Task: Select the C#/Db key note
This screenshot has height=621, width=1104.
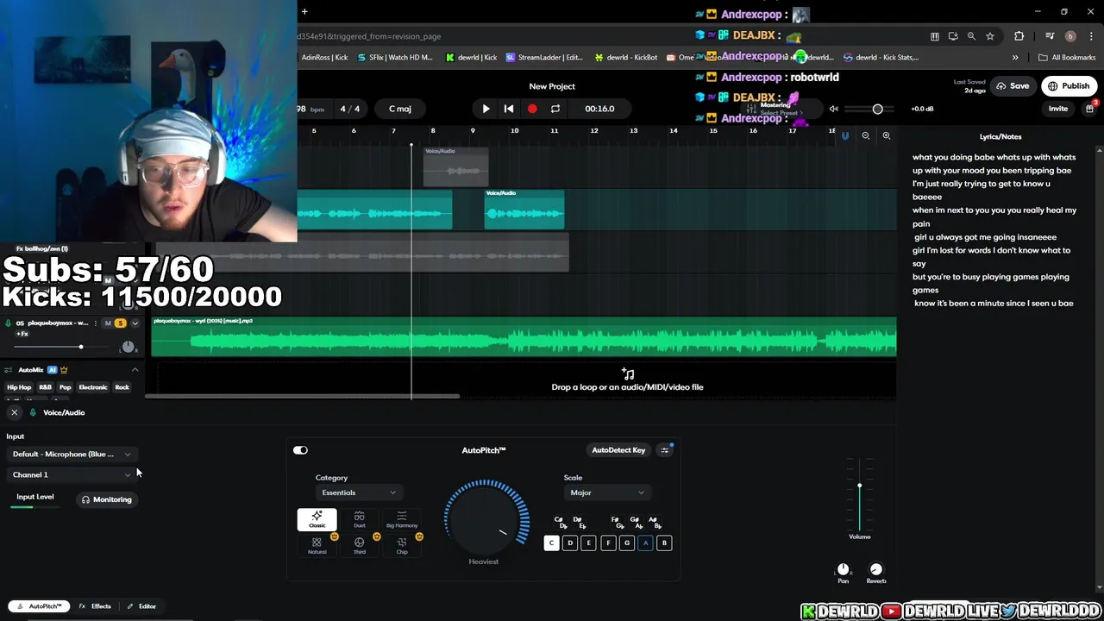Action: coord(561,523)
